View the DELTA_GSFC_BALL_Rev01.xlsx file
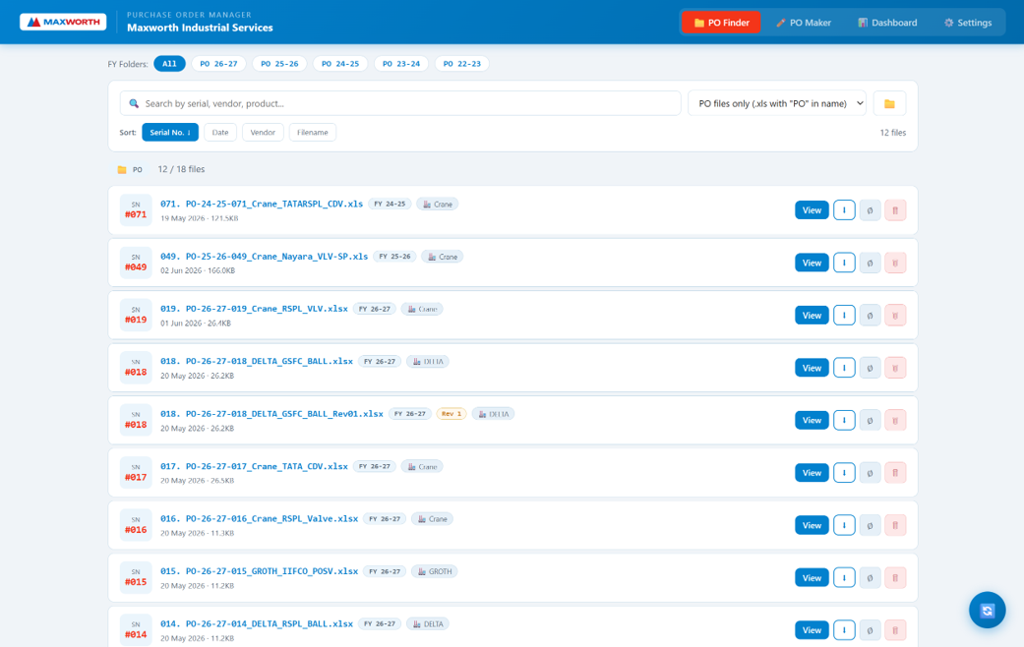The image size is (1024, 647). 812,421
